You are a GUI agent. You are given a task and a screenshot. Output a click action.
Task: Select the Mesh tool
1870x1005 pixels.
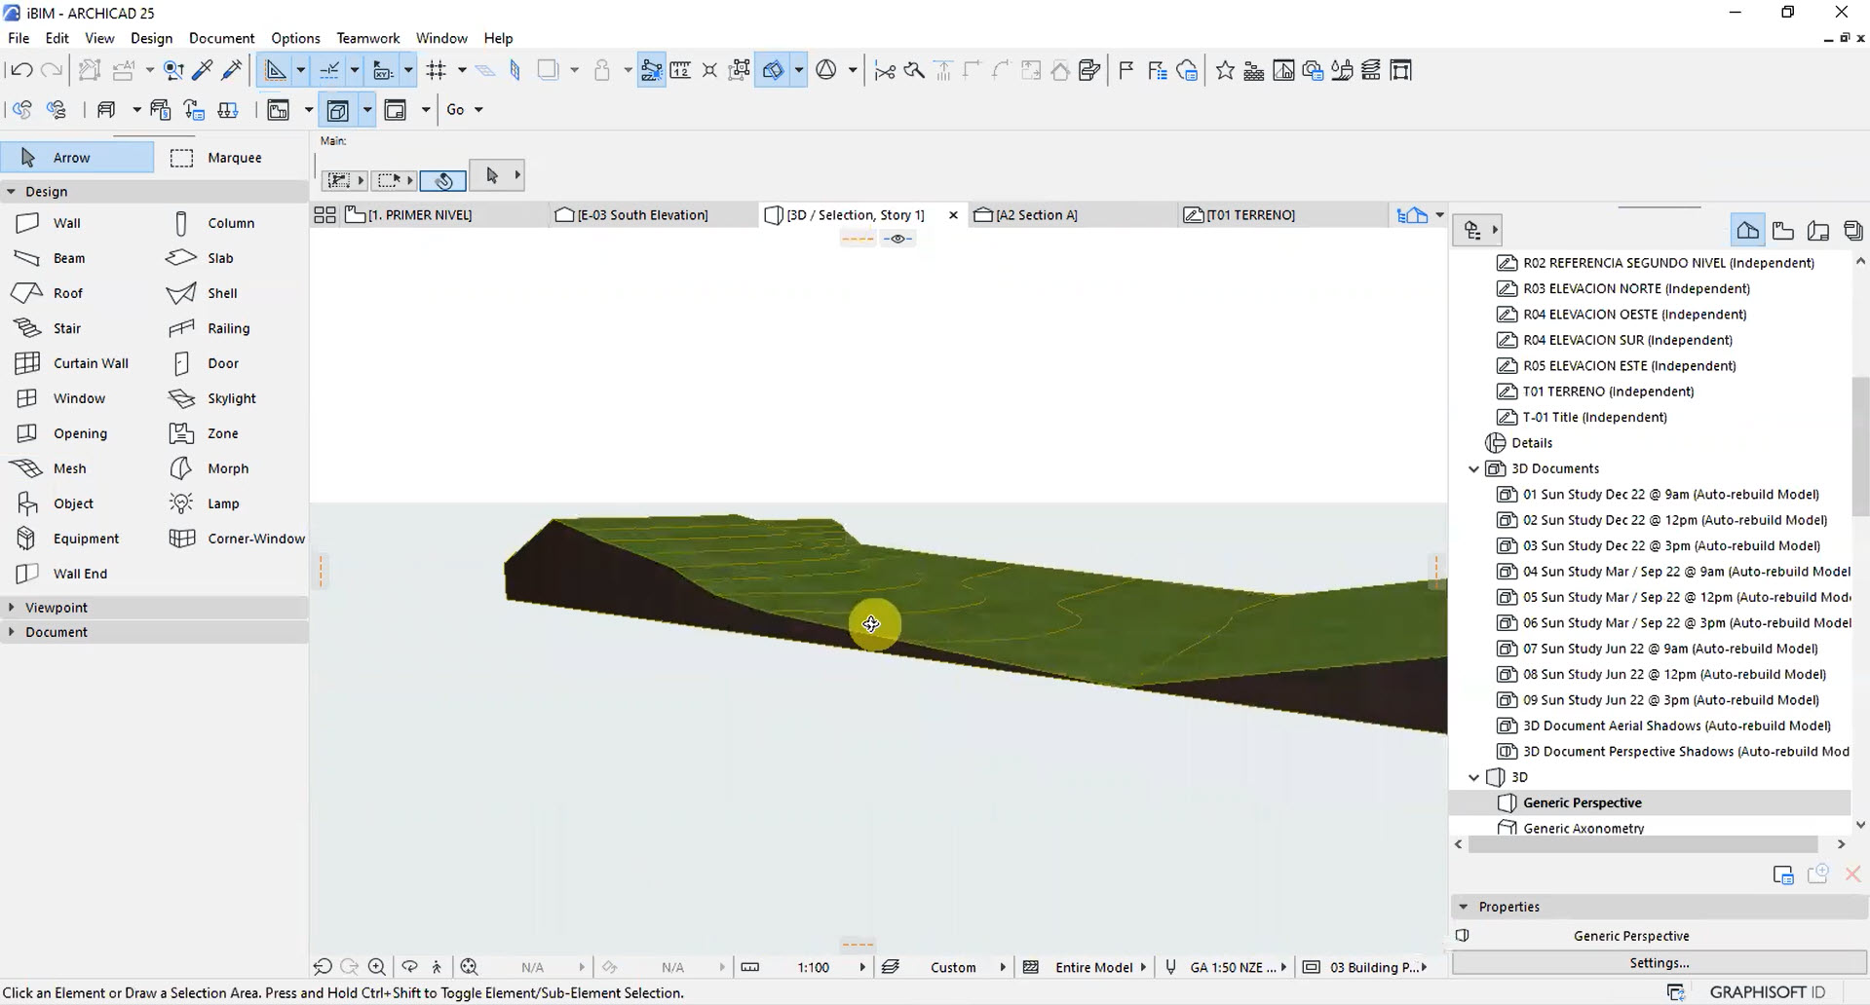68,467
